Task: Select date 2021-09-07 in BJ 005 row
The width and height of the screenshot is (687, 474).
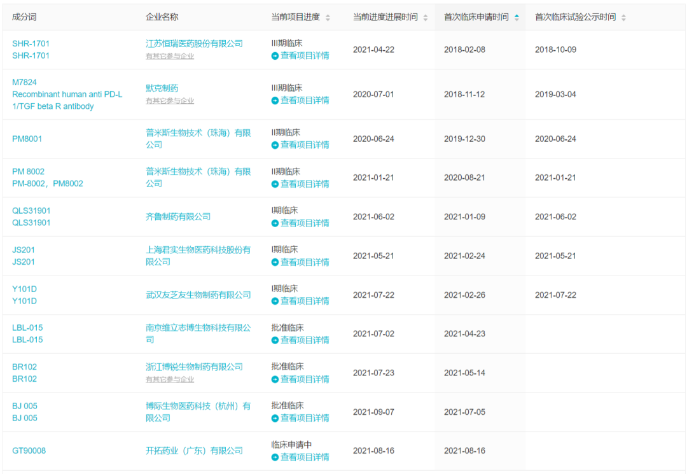Action: click(x=373, y=412)
